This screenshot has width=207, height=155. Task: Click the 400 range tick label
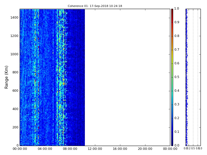pos(15,109)
